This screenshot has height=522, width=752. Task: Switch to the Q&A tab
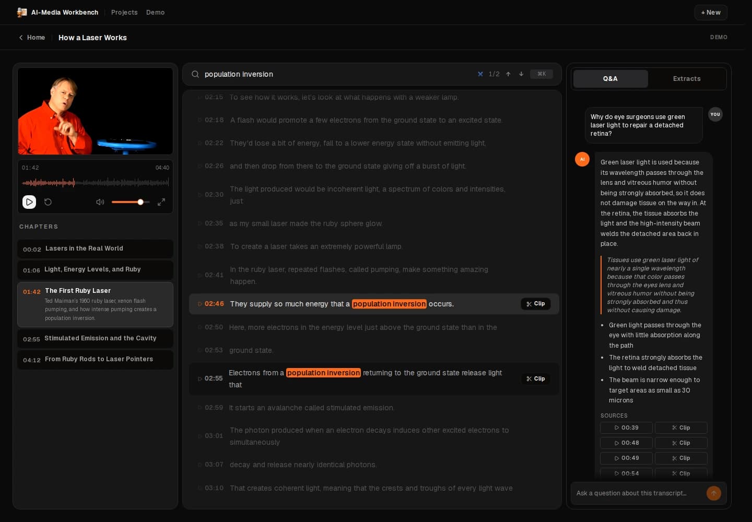coord(610,79)
